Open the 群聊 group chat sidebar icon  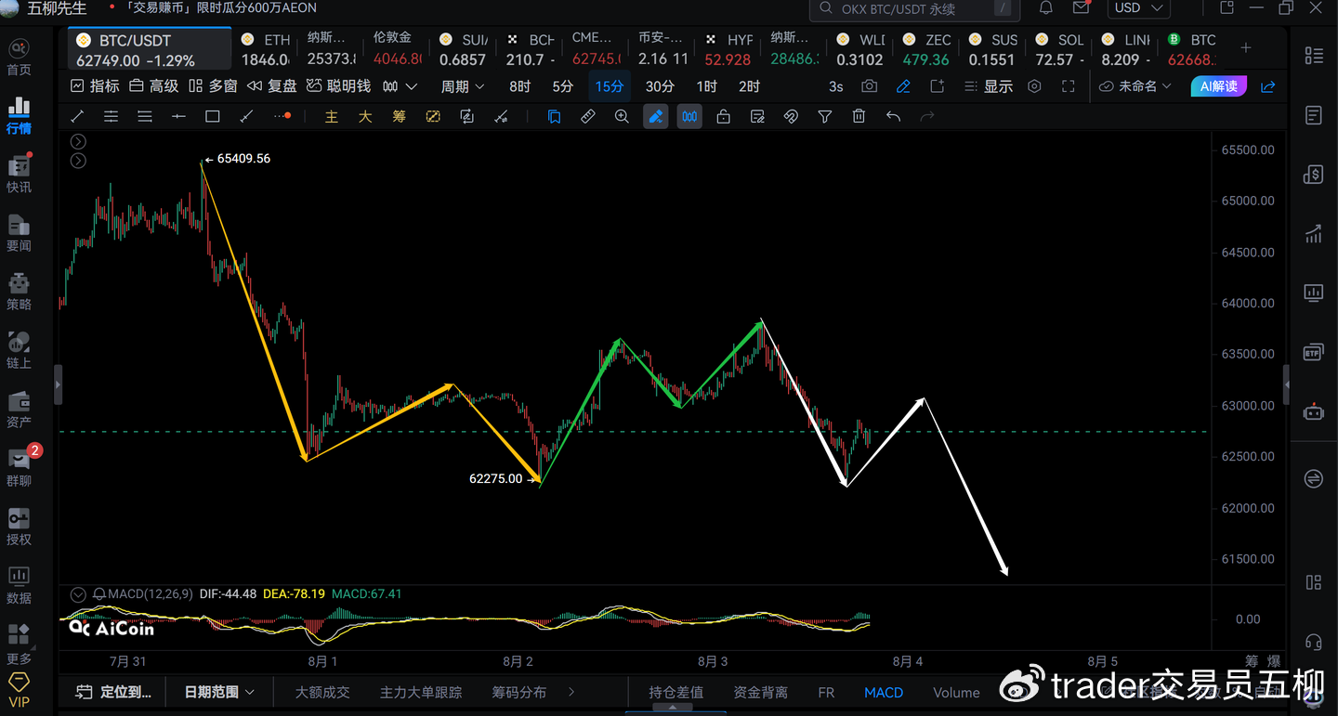[19, 468]
